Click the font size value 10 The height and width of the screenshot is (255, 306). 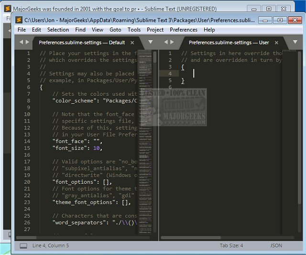click(97, 148)
